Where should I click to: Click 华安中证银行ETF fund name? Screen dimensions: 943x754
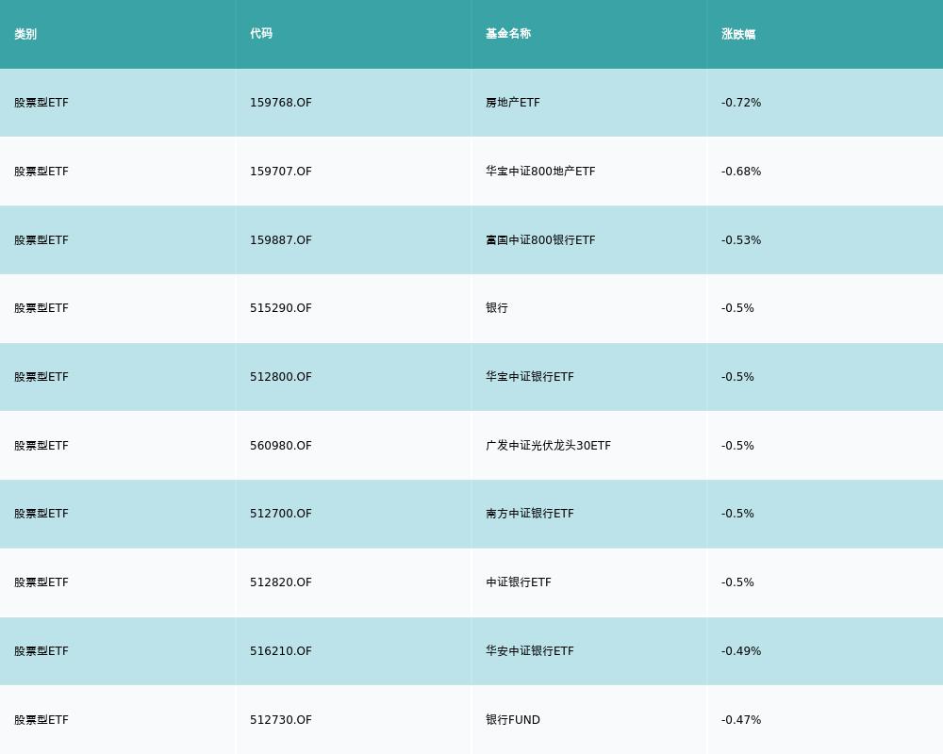(x=529, y=650)
